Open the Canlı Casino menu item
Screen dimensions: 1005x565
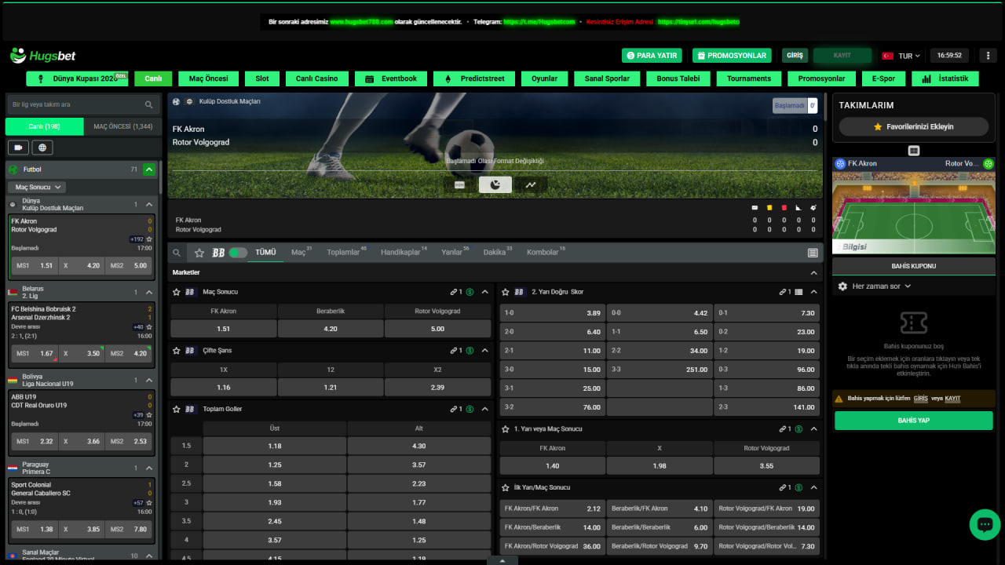click(x=316, y=78)
